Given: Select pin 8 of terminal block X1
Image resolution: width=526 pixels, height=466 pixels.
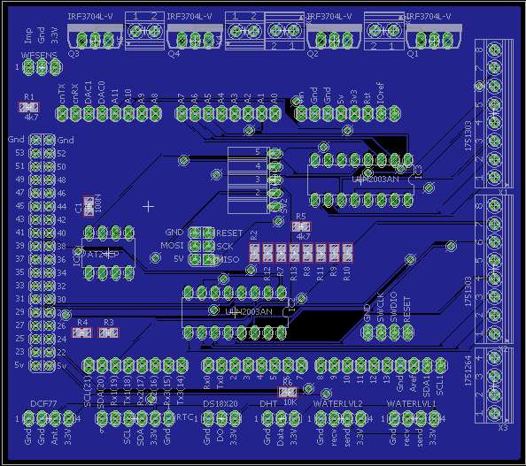Looking at the screenshot, I should click(494, 50).
